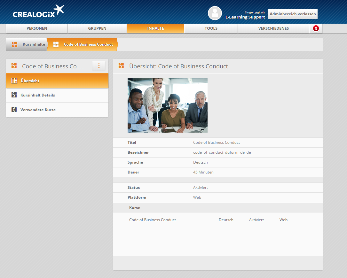Click the red notification badge showing 3

[316, 28]
